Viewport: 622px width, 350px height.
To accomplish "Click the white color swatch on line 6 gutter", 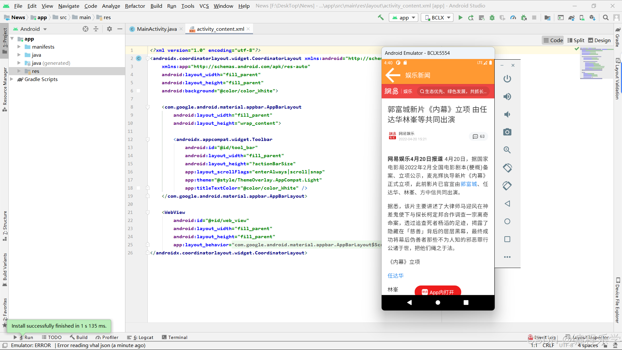I will [x=138, y=91].
